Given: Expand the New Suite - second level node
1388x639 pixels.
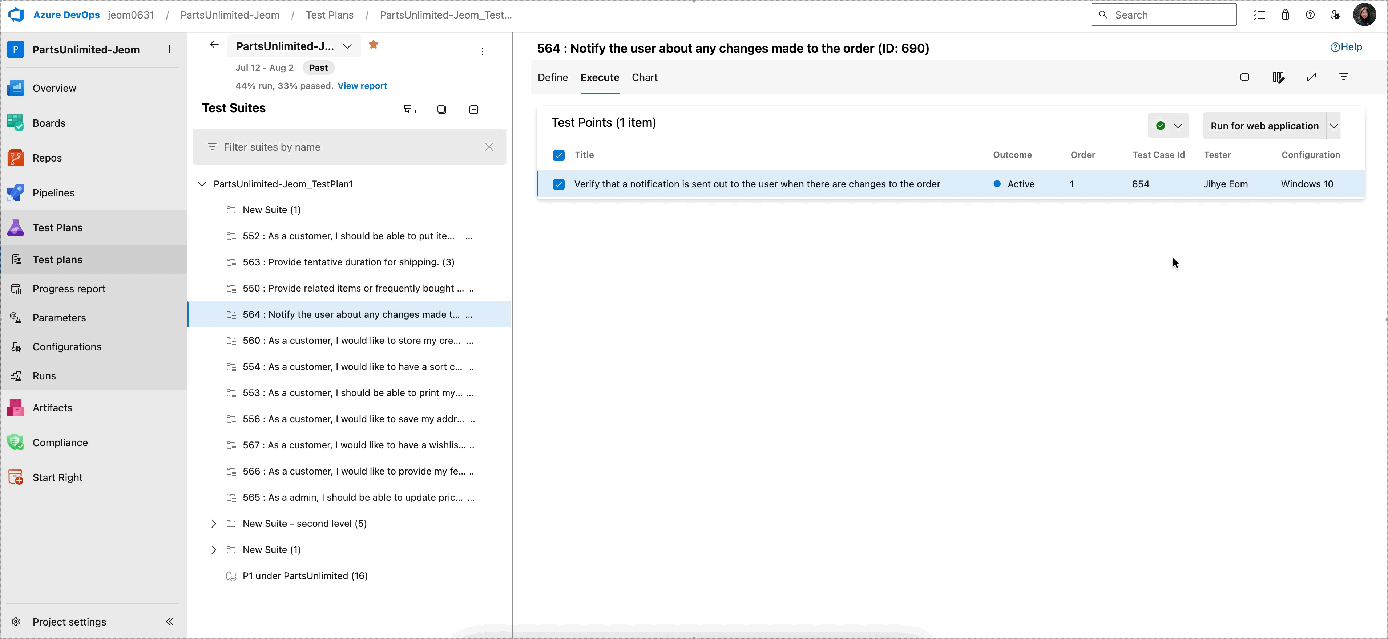Looking at the screenshot, I should (213, 523).
